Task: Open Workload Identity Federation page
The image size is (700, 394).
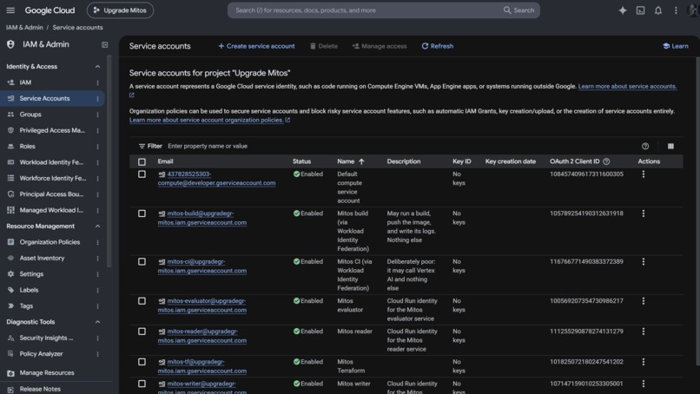Action: tap(52, 162)
